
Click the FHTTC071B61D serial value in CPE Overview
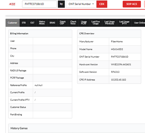click(x=119, y=57)
